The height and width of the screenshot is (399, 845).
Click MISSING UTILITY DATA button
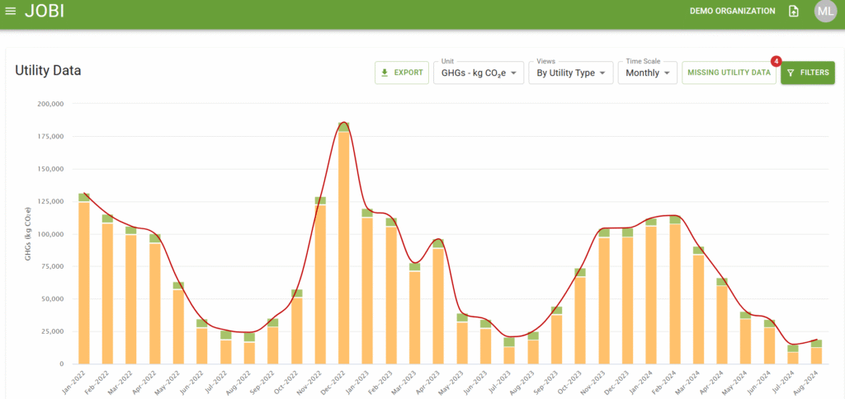click(729, 73)
